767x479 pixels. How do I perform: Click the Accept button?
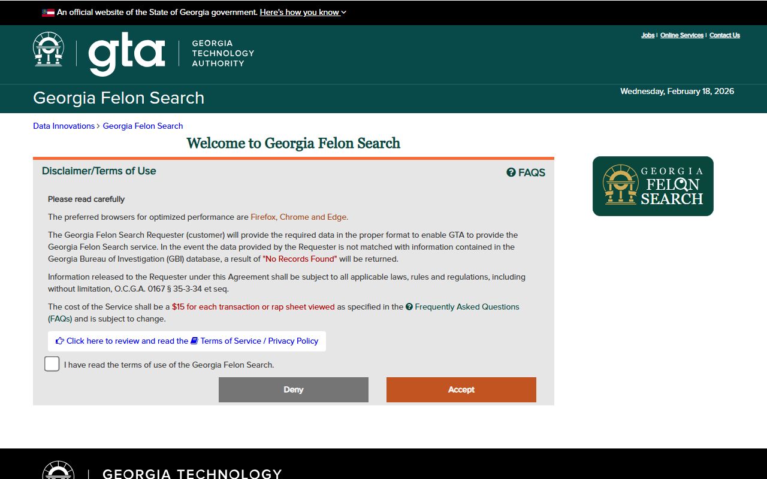[x=461, y=390]
